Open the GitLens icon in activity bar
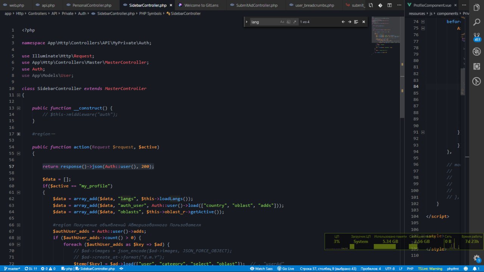484x272 pixels. point(476,81)
